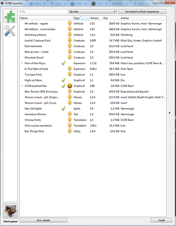Select the Axolotl Creatures Pack row

93,41
